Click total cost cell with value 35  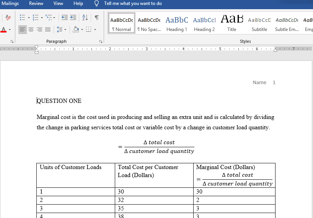click(154, 208)
